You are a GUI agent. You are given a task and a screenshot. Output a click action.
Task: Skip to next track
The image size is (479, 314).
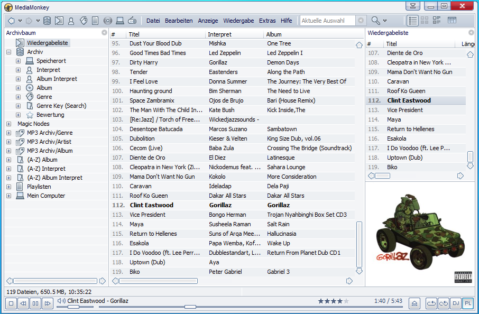click(48, 303)
